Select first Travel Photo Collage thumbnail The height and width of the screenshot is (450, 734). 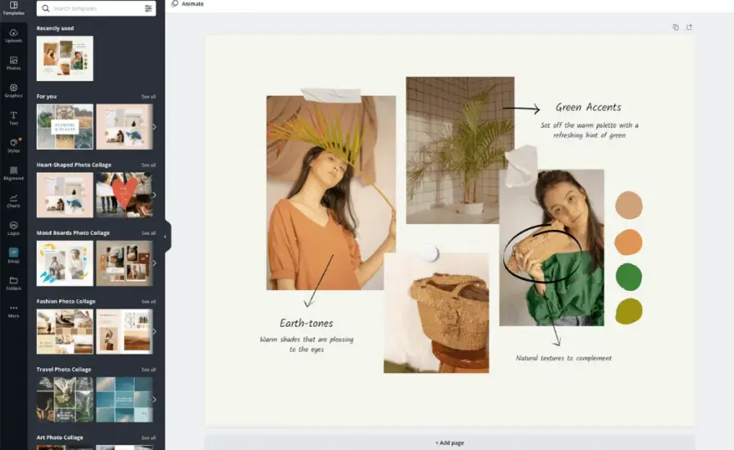[64, 399]
